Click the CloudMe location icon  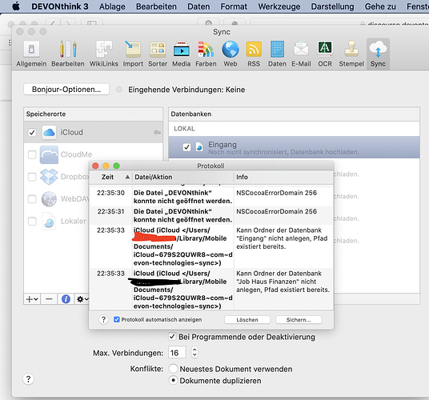pos(49,154)
